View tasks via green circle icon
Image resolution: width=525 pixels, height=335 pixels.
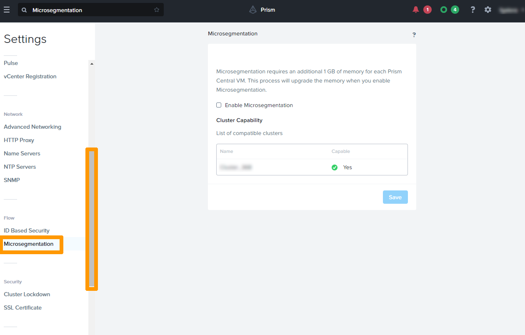coord(444,10)
